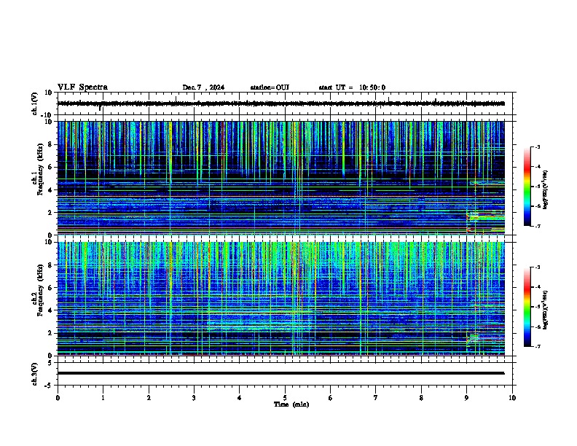This screenshot has width=577, height=446.
Task: Click the 'start UT = 10:50:0' text
Action: pyautogui.click(x=352, y=87)
